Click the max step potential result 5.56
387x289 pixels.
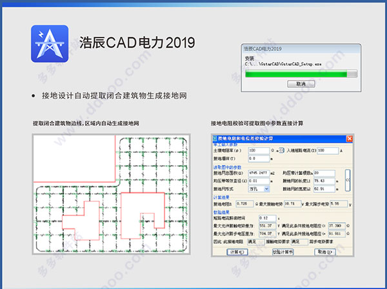click(339, 204)
